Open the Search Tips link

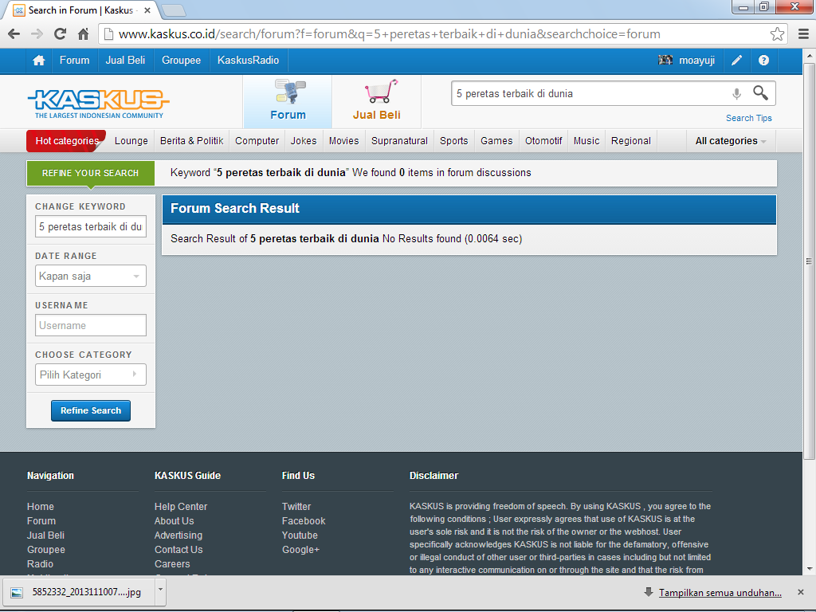coord(749,118)
